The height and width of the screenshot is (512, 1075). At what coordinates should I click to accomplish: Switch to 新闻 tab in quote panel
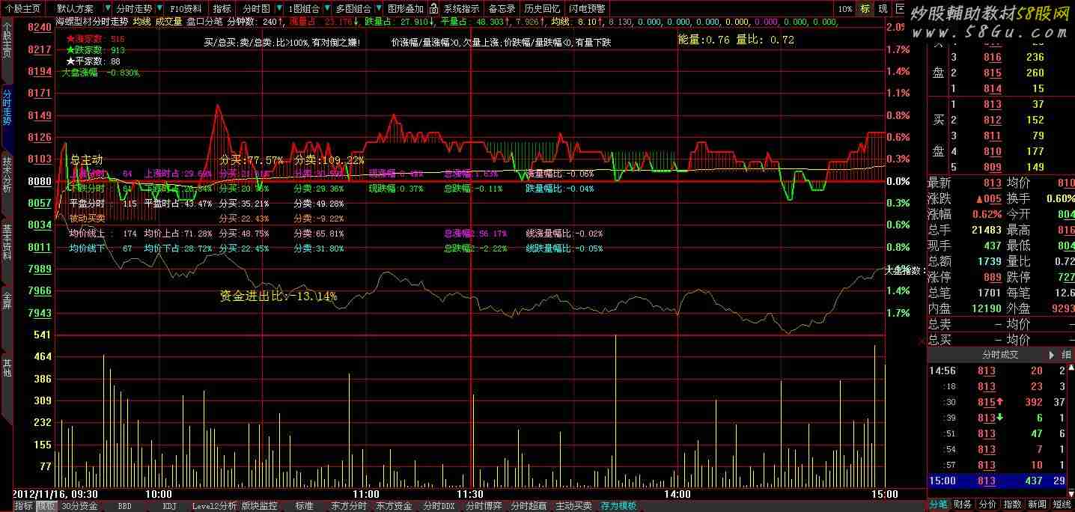click(1038, 505)
